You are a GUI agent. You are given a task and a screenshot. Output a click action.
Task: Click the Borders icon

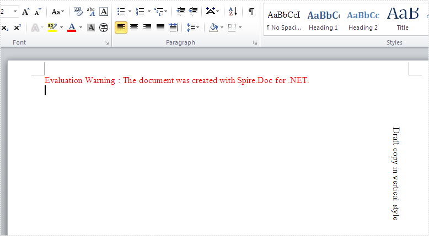coord(232,28)
